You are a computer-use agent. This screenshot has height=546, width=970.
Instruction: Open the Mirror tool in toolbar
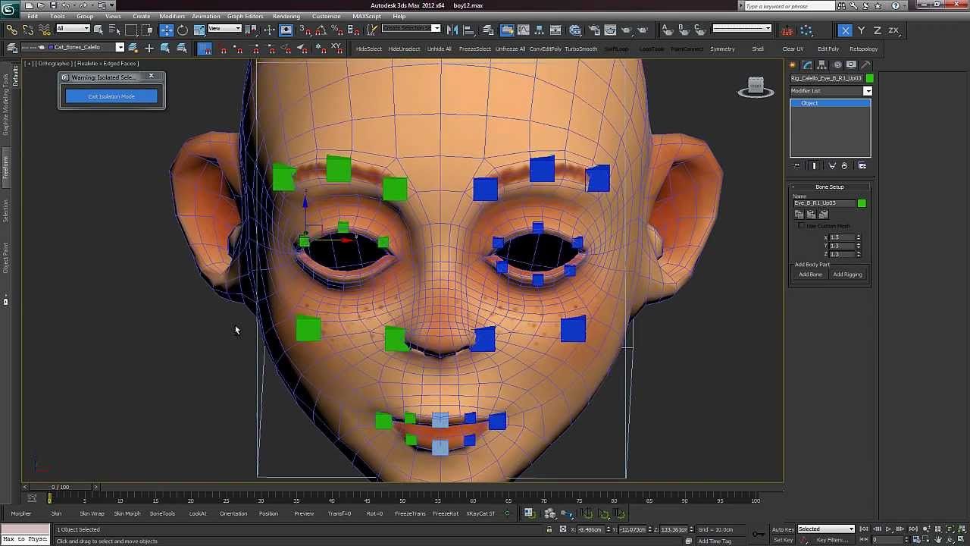(x=452, y=30)
